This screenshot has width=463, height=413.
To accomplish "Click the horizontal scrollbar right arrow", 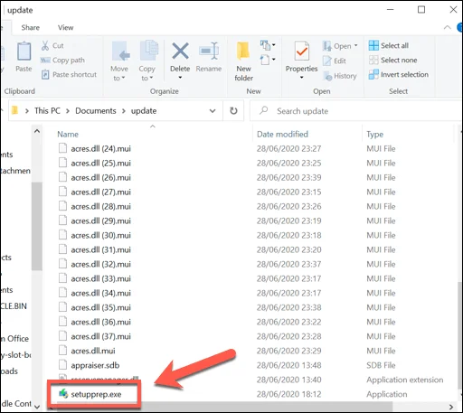I will (x=451, y=407).
